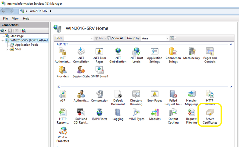
Task: Open Output Caching feature
Action: [173, 116]
